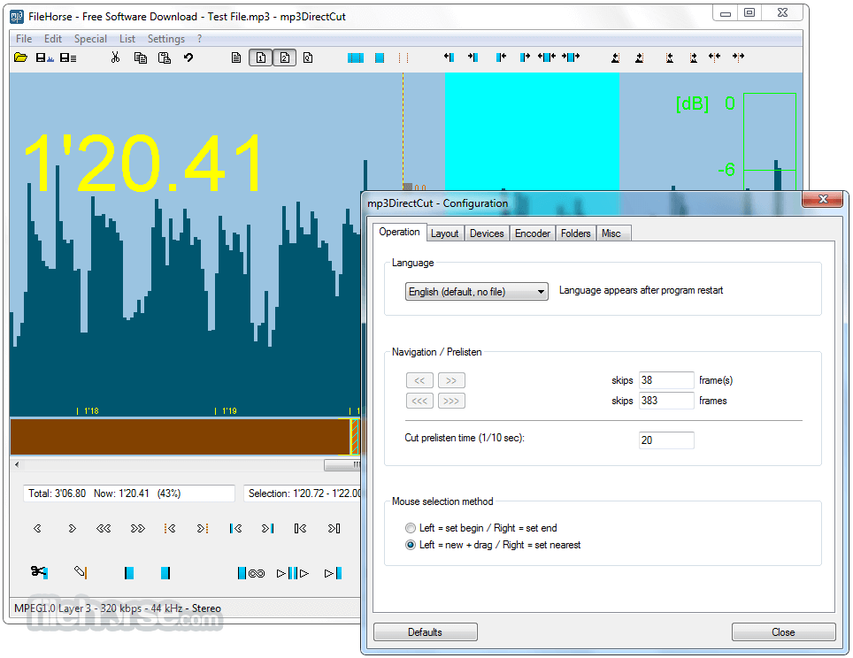
Task: Click the set selection end blue marker
Action: pyautogui.click(x=165, y=572)
